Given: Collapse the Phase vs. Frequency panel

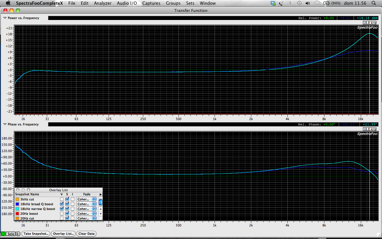Looking at the screenshot, I should [x=5, y=124].
